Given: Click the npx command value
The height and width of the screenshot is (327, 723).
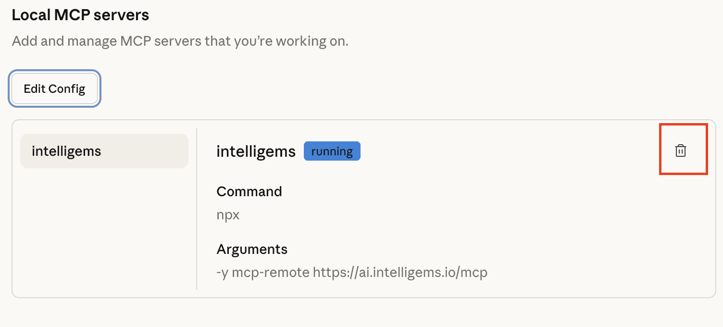Looking at the screenshot, I should (x=228, y=214).
